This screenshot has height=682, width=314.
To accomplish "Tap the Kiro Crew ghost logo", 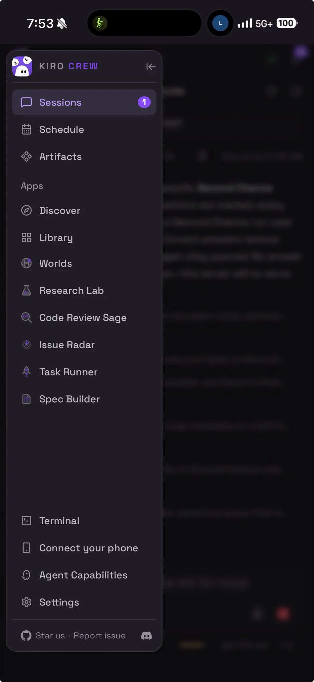I will click(x=22, y=66).
